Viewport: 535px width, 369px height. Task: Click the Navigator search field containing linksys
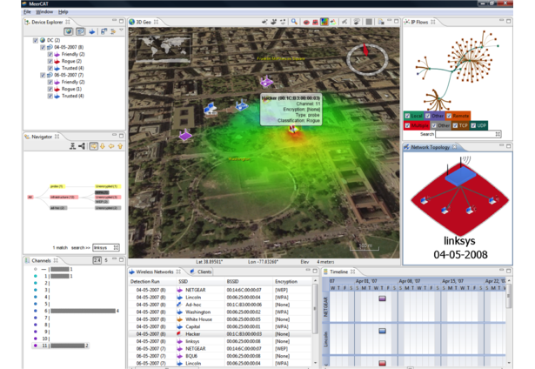click(106, 247)
